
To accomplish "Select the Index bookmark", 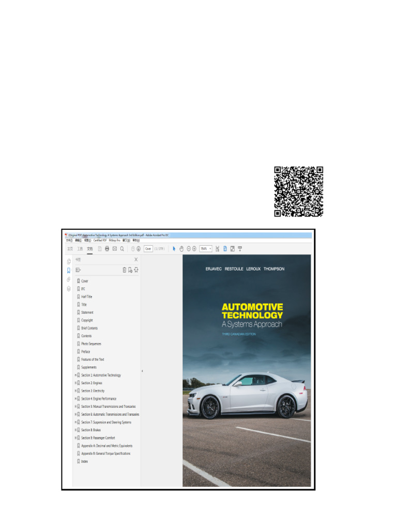I will tap(85, 461).
